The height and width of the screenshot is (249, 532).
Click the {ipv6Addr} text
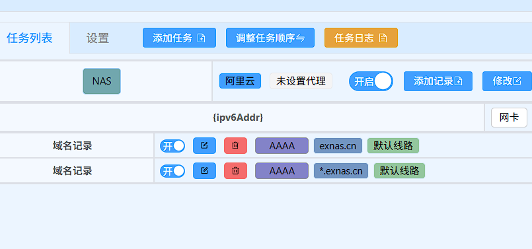238,118
